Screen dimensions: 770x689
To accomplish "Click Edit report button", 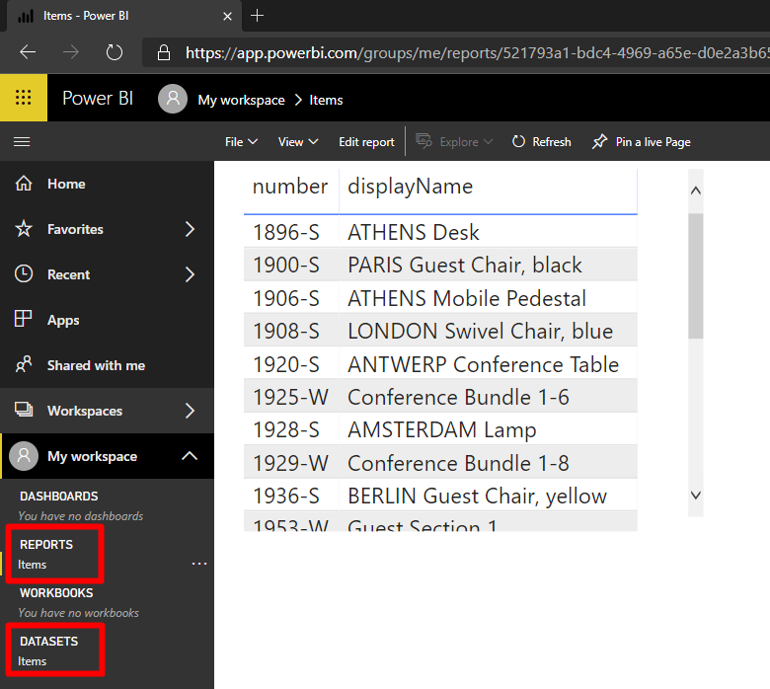I will click(366, 142).
